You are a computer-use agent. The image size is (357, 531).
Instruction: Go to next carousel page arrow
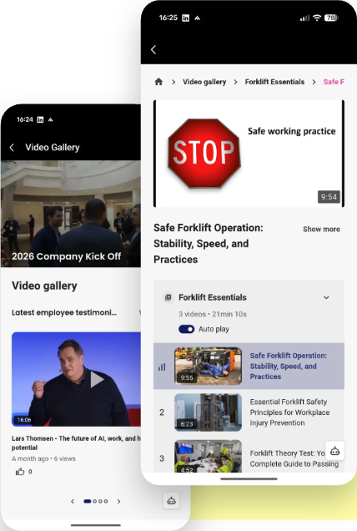click(x=118, y=501)
